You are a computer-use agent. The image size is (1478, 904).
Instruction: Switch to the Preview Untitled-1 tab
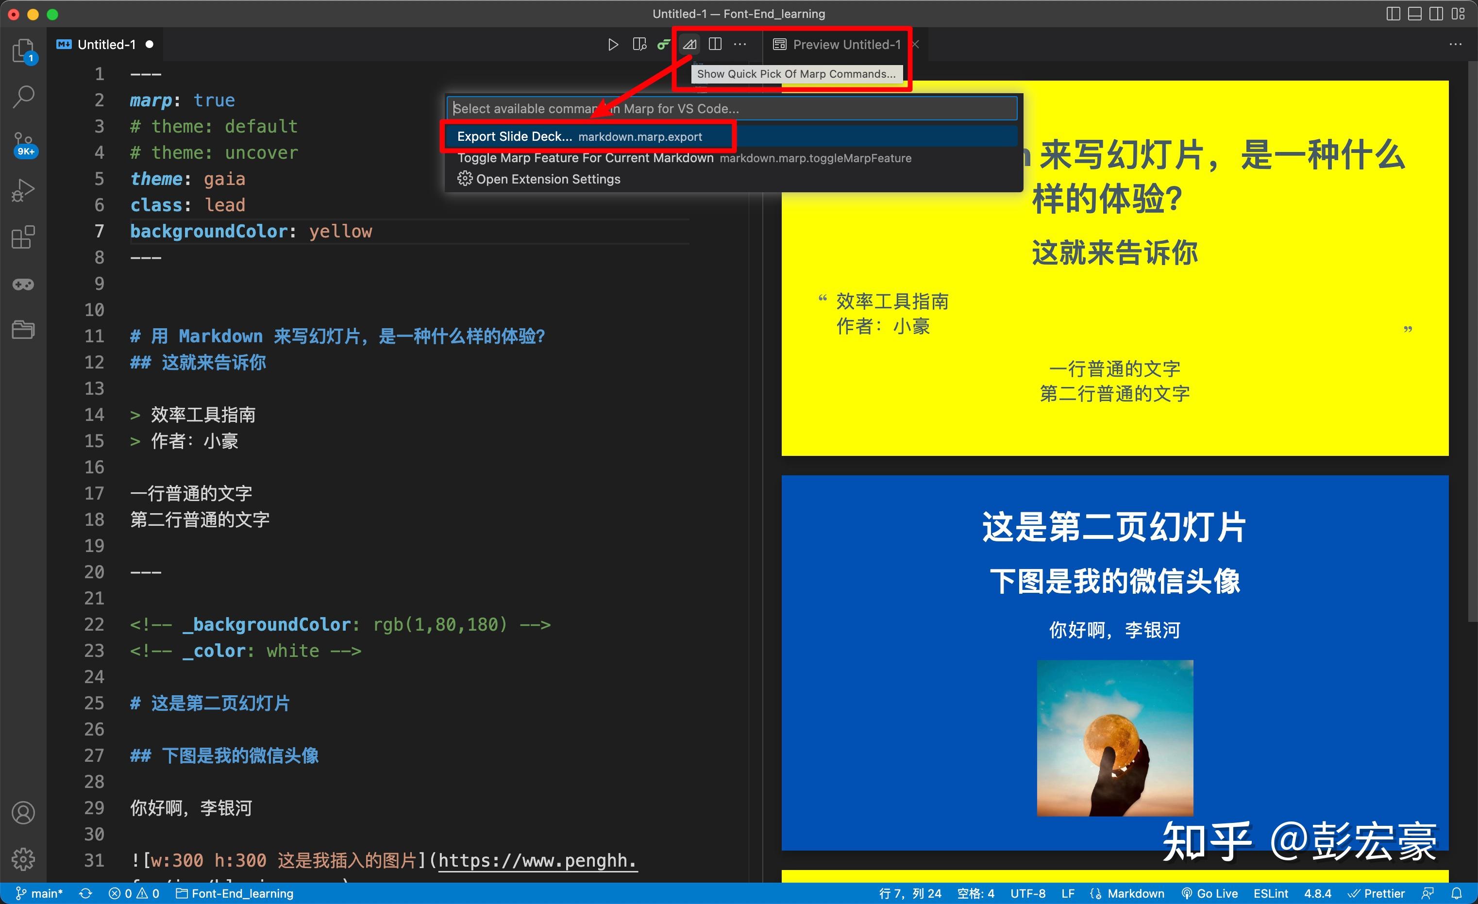[x=838, y=44]
